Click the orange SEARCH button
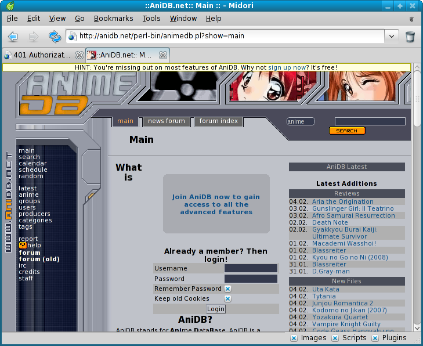This screenshot has width=423, height=346. pyautogui.click(x=347, y=131)
